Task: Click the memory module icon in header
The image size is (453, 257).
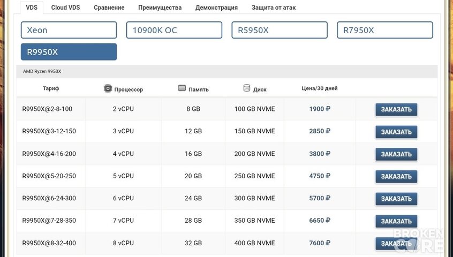Action: 182,88
